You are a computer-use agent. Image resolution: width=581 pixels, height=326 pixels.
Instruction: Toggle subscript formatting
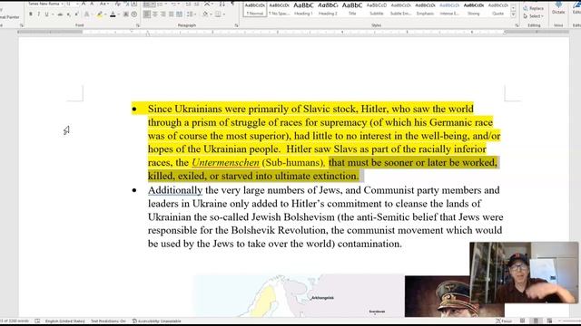pos(69,14)
